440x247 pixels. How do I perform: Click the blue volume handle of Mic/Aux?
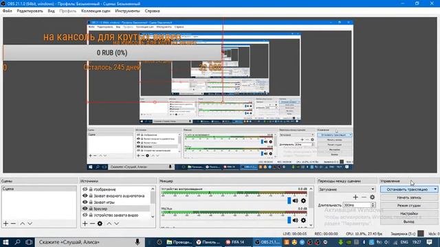click(289, 220)
